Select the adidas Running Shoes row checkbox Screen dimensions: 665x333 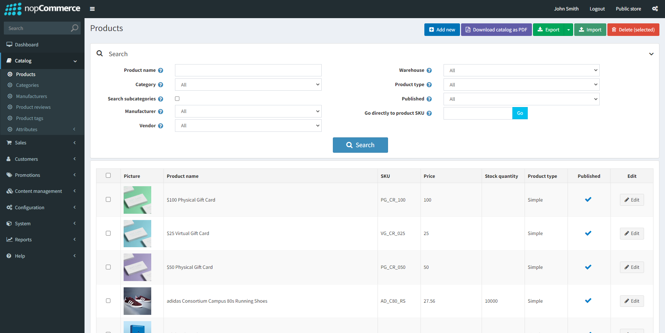pos(108,301)
